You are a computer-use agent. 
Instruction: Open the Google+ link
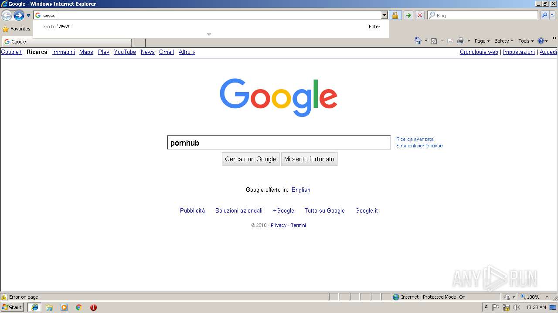pos(12,52)
